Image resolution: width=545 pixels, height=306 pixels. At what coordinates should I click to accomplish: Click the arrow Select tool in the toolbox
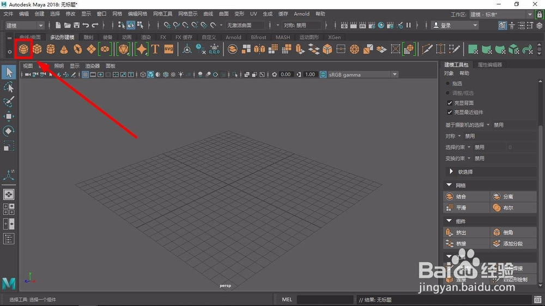pyautogui.click(x=9, y=72)
